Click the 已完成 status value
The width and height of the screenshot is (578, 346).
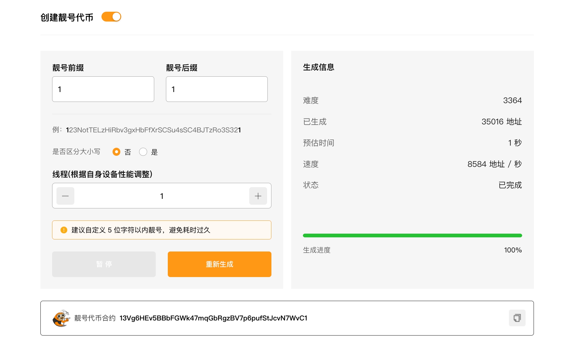510,185
